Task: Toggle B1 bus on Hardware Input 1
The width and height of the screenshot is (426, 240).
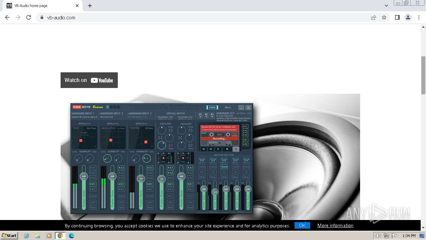Action: coord(93,184)
